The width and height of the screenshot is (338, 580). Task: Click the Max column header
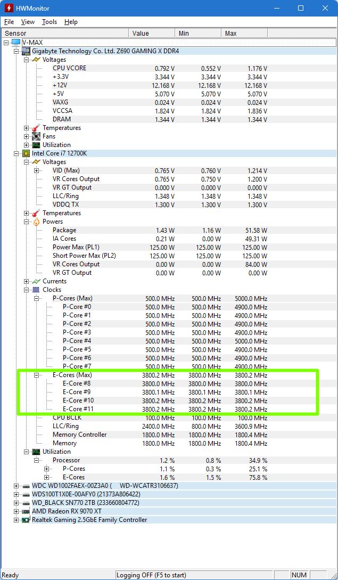[244, 34]
